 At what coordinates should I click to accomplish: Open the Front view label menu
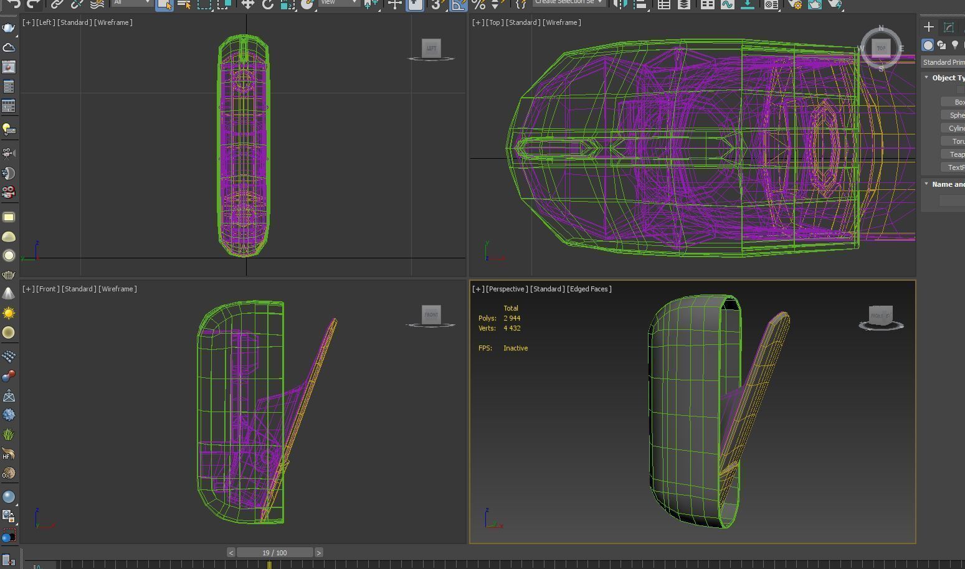(47, 289)
